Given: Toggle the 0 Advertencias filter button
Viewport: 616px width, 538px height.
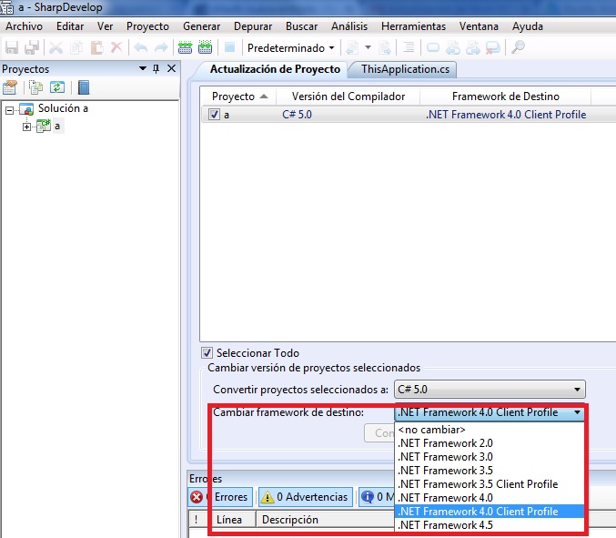Looking at the screenshot, I should click(x=305, y=497).
